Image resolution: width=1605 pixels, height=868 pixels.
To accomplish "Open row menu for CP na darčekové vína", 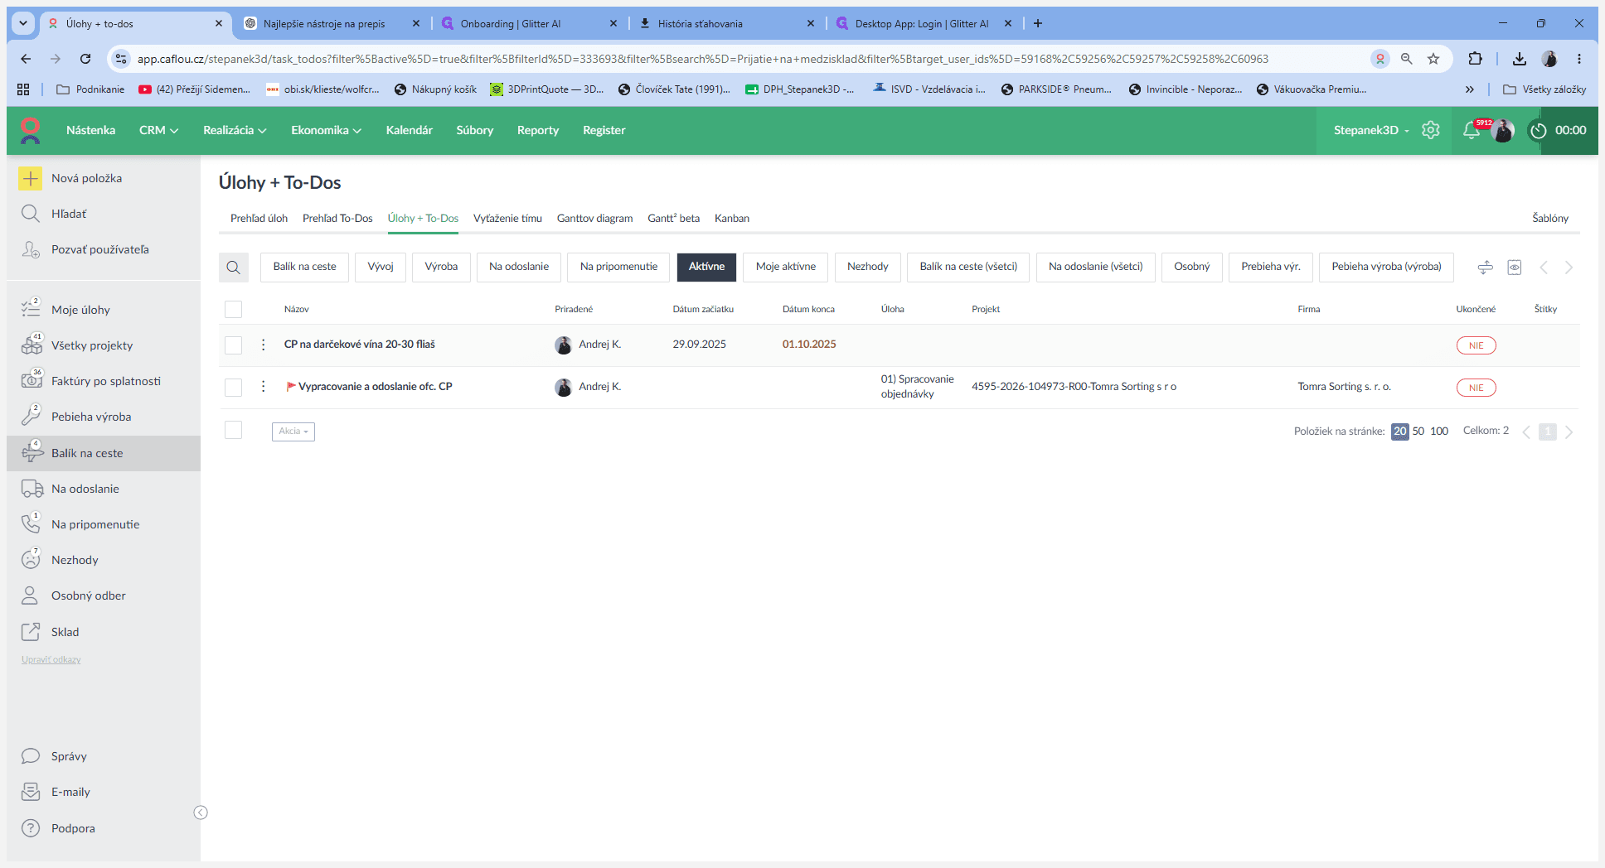I will tap(264, 345).
